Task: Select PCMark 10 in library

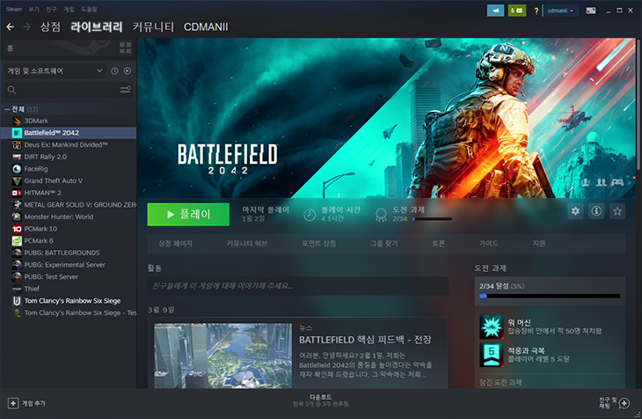Action: tap(69, 229)
